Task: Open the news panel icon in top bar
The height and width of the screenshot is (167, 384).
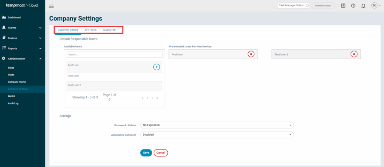Action: point(343,6)
